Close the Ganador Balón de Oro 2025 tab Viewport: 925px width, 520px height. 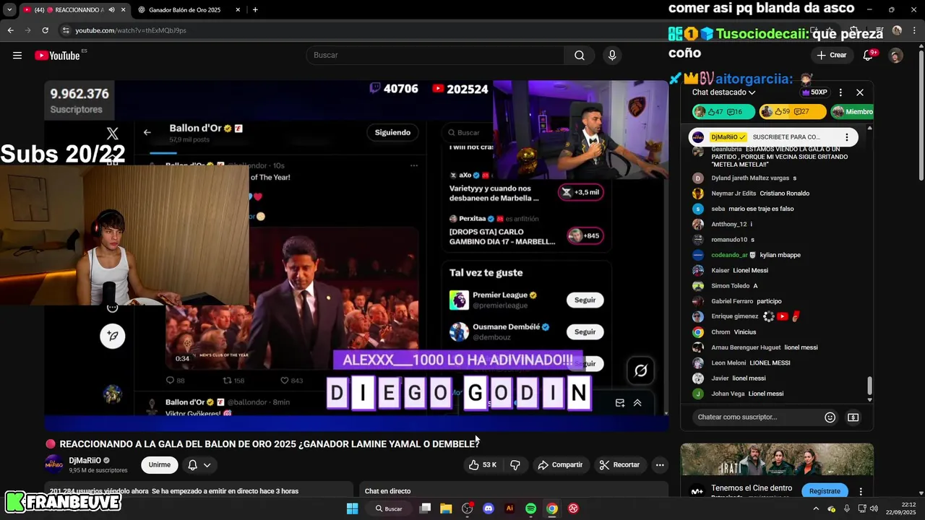click(x=237, y=9)
